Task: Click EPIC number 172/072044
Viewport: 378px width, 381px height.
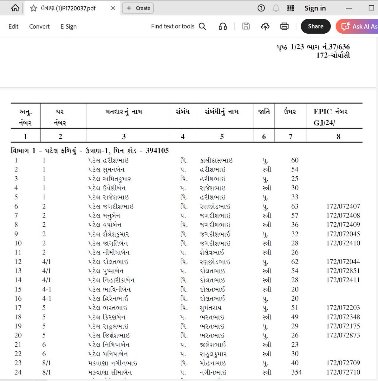Action: [343, 262]
